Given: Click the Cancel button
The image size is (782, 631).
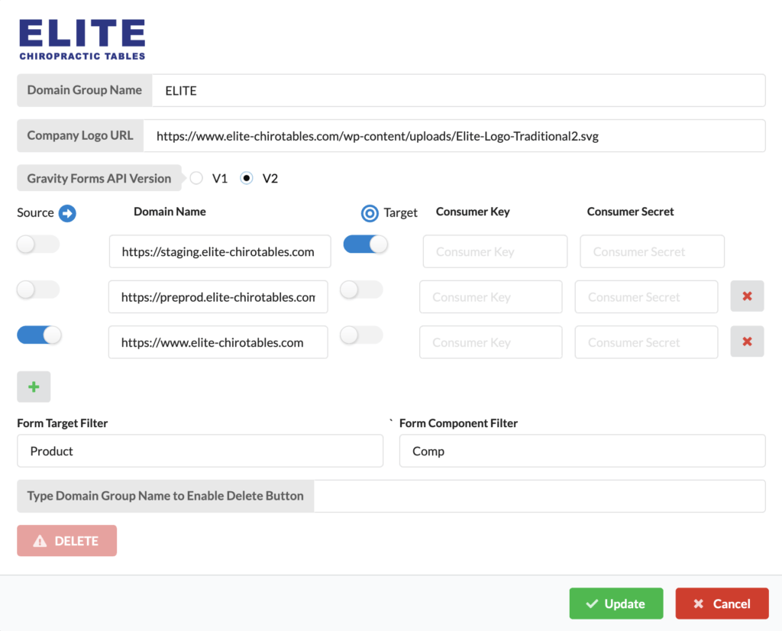Looking at the screenshot, I should (x=722, y=603).
